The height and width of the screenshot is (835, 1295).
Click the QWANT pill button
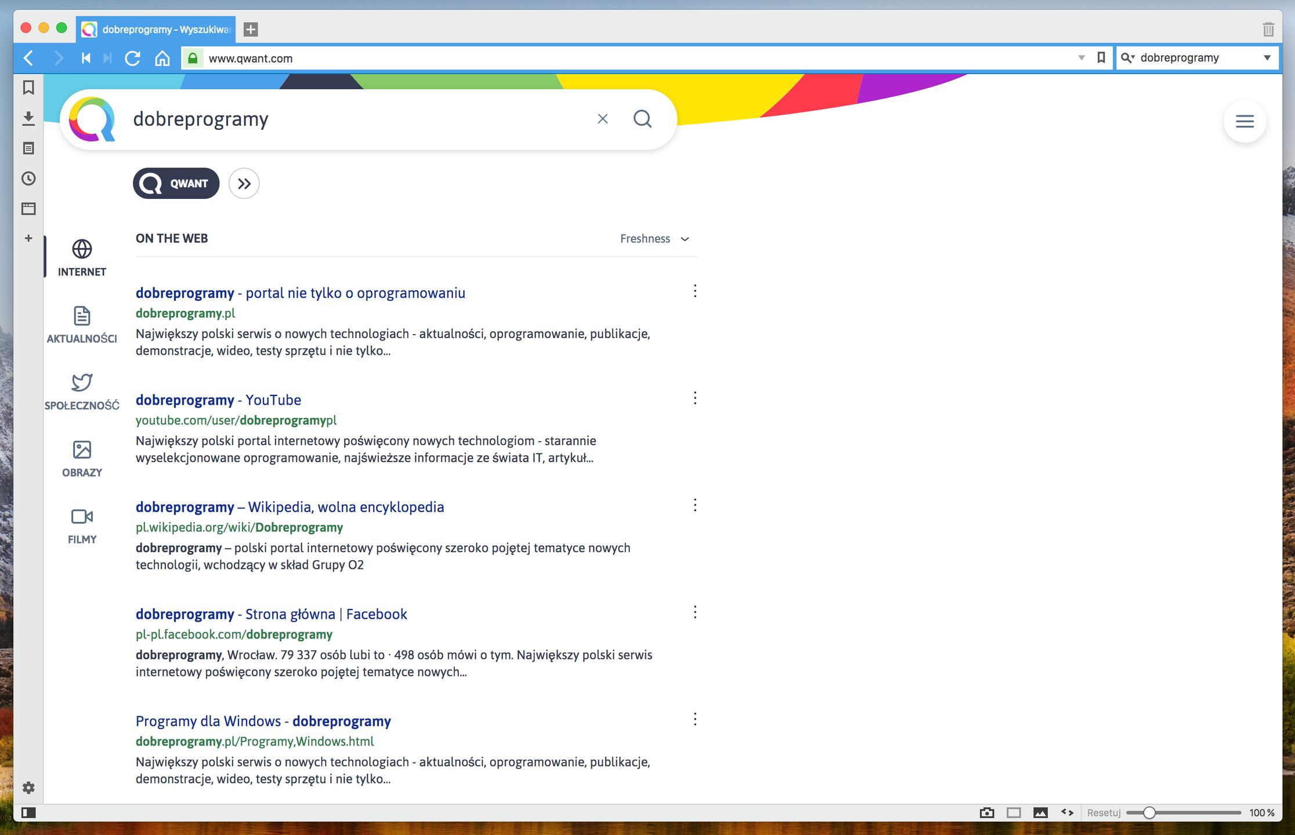[176, 183]
